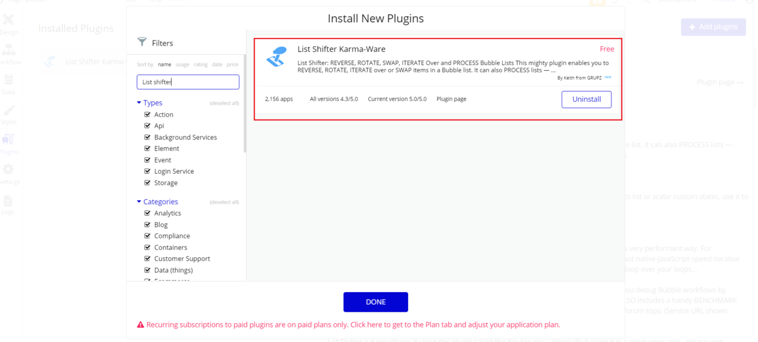
Task: Open the Logs tab in sidebar
Action: (x=8, y=204)
